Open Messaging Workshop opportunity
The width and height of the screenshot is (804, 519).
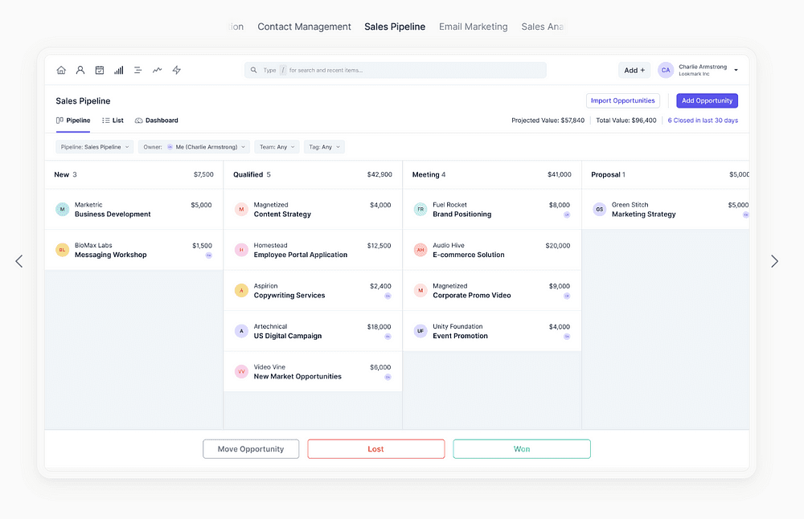[x=133, y=250]
